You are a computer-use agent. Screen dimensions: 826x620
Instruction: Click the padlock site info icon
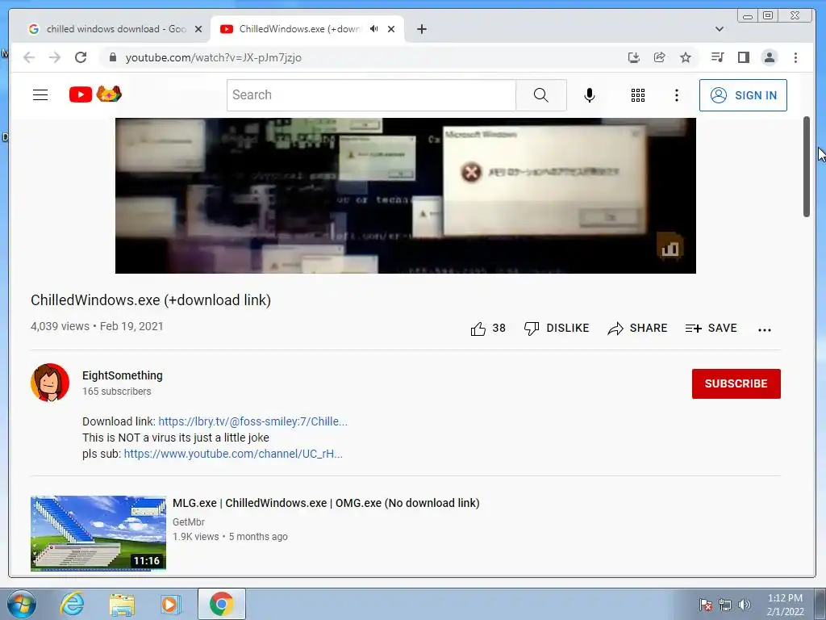(x=112, y=57)
